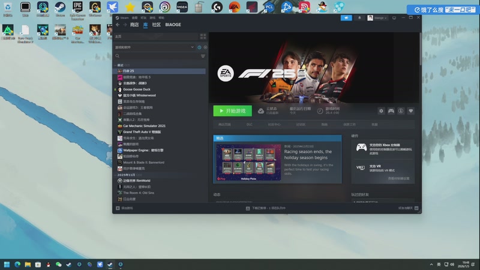480x270 pixels.
Task: Open the friends and chat button
Action: [408, 208]
